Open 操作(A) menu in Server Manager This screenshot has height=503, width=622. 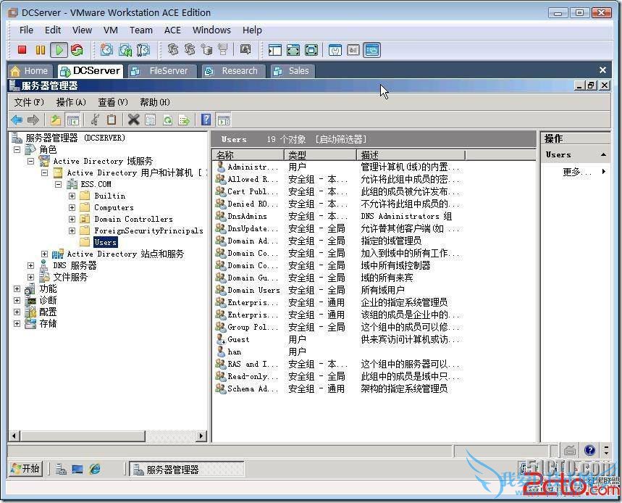pos(71,102)
